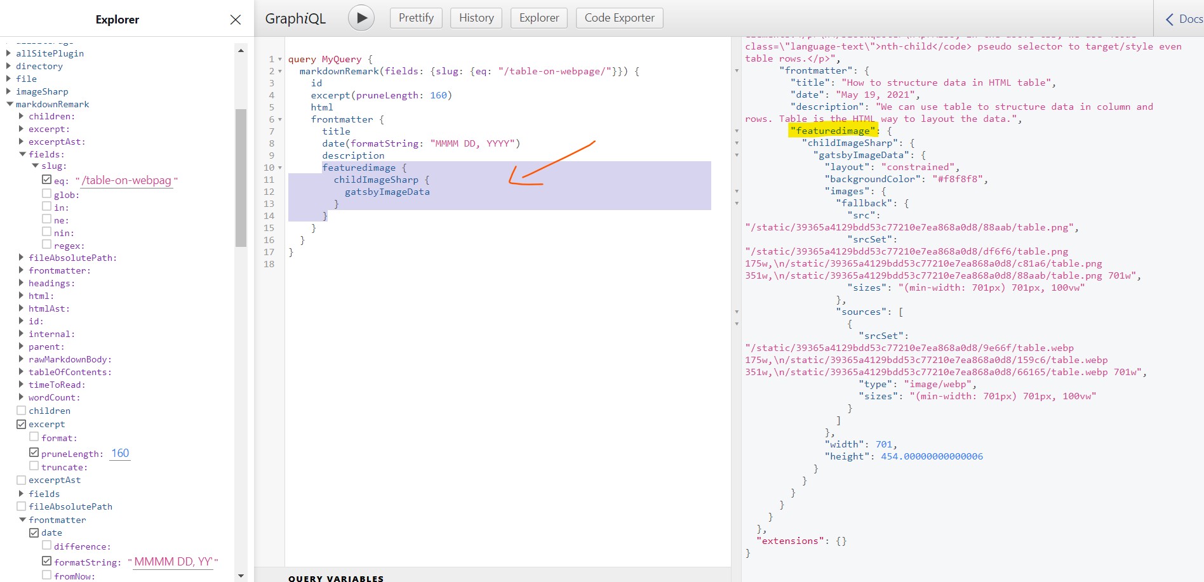Viewport: 1204px width, 582px height.
Task: Expand the timeToRead: argument
Action: pyautogui.click(x=21, y=384)
